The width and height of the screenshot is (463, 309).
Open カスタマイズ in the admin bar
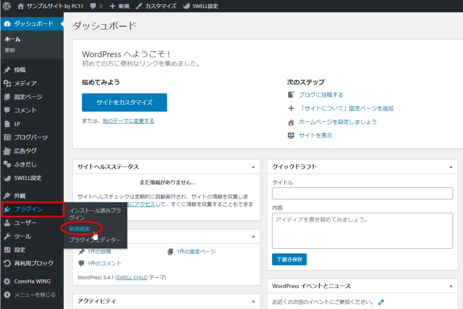tap(161, 6)
